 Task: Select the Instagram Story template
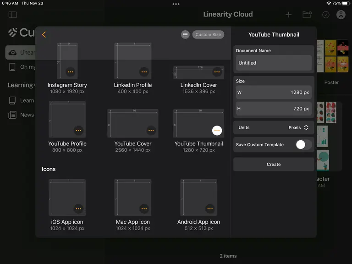coord(67,61)
